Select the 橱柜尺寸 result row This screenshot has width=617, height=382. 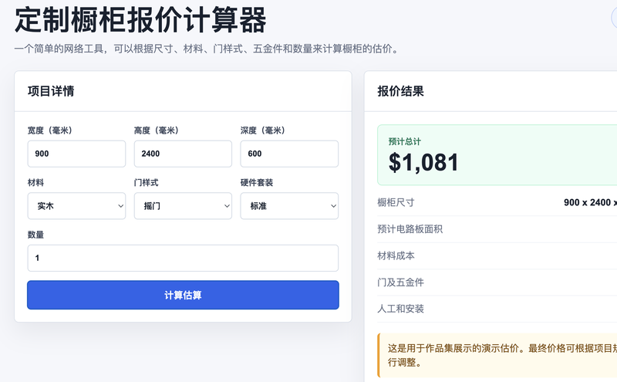coord(497,202)
